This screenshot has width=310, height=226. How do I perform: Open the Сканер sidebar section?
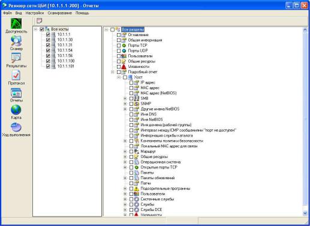click(16, 43)
